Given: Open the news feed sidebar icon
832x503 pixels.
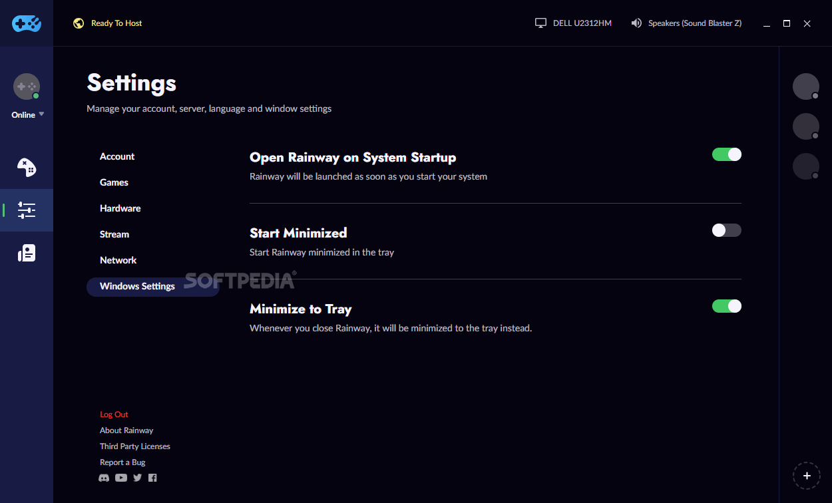Looking at the screenshot, I should (27, 253).
